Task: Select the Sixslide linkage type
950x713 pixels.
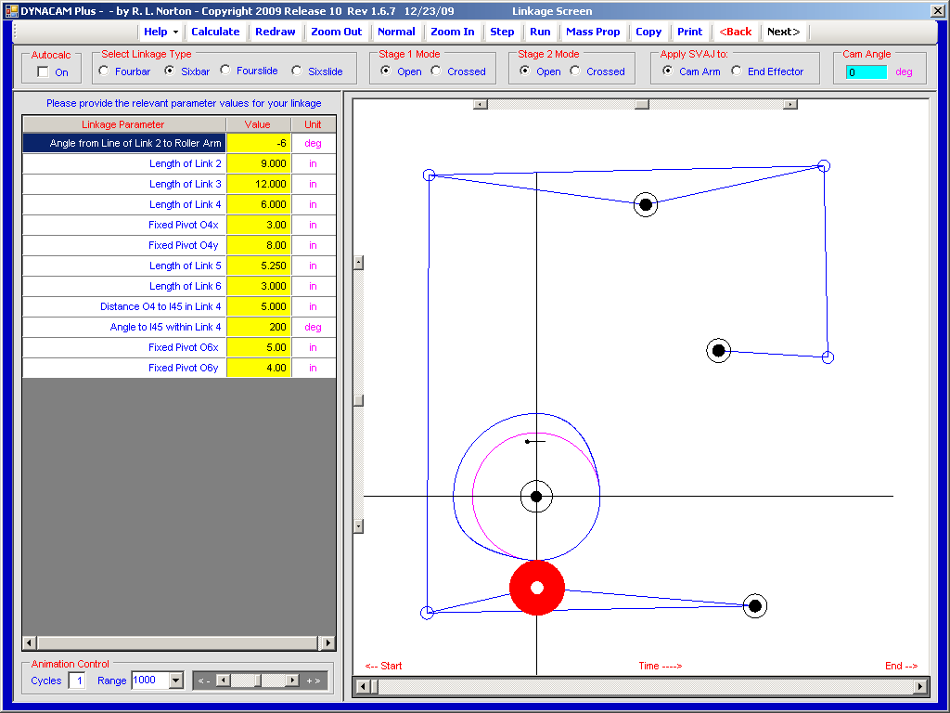Action: point(296,71)
